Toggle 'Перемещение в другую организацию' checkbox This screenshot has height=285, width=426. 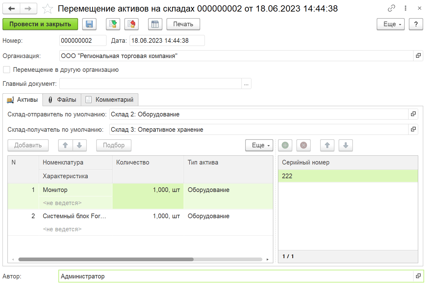pos(7,70)
